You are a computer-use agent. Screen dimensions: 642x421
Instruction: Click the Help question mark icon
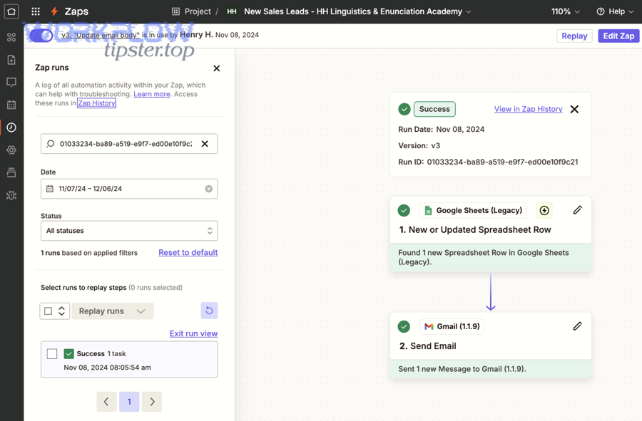[x=601, y=11]
